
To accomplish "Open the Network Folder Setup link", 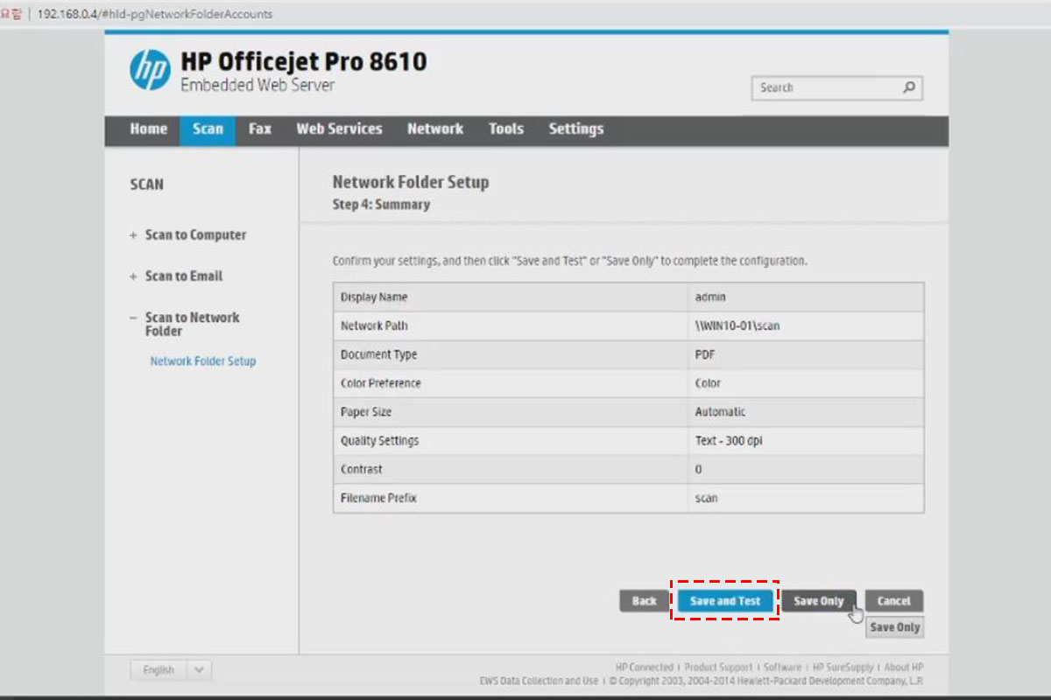I will pos(203,361).
